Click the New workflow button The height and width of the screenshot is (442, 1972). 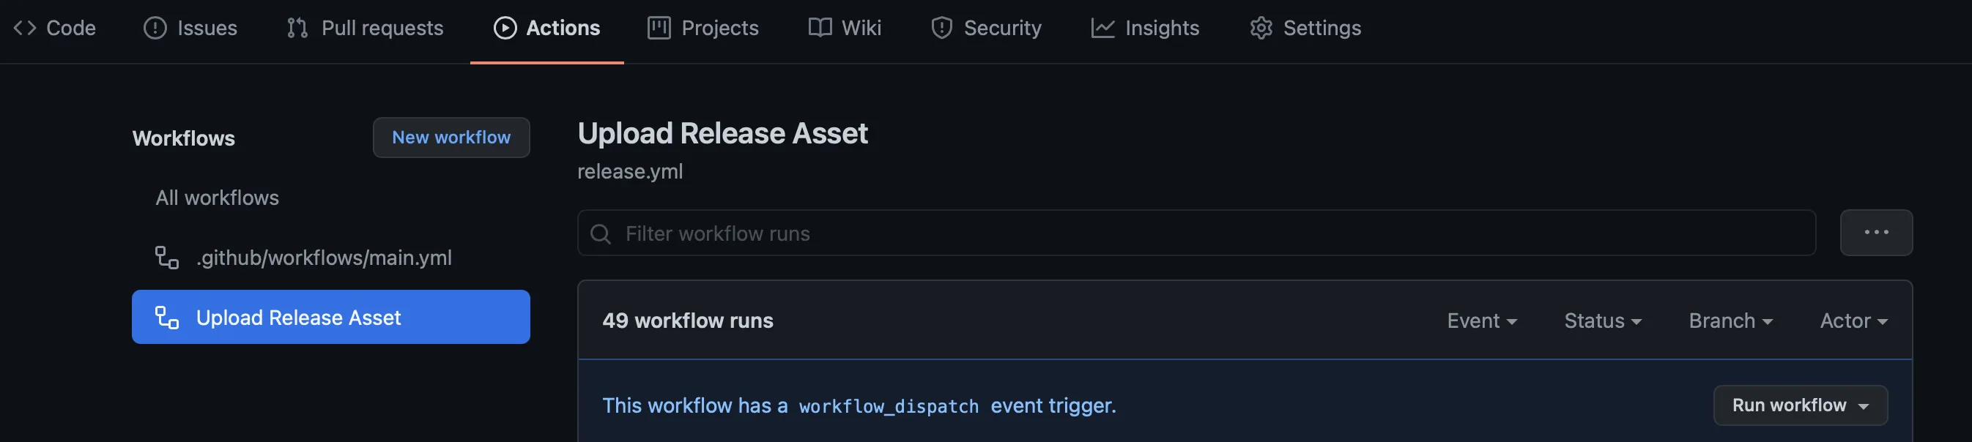point(451,138)
